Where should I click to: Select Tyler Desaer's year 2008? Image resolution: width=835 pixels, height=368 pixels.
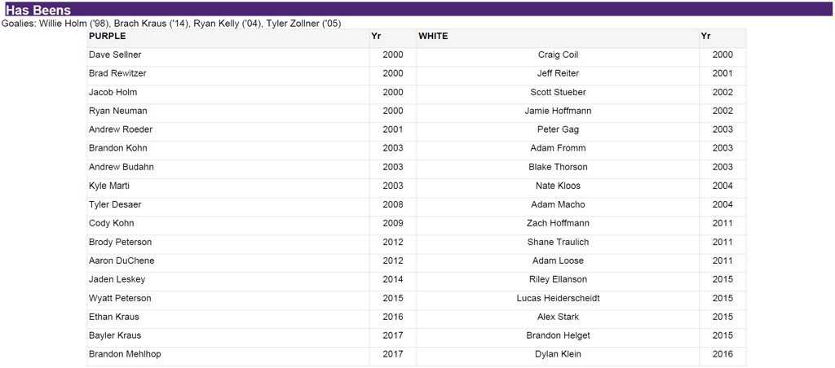392,205
